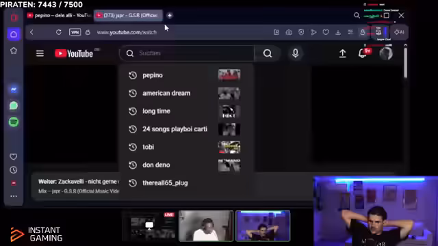Click the YouTube logo home link
The width and height of the screenshot is (438, 246).
pyautogui.click(x=74, y=53)
